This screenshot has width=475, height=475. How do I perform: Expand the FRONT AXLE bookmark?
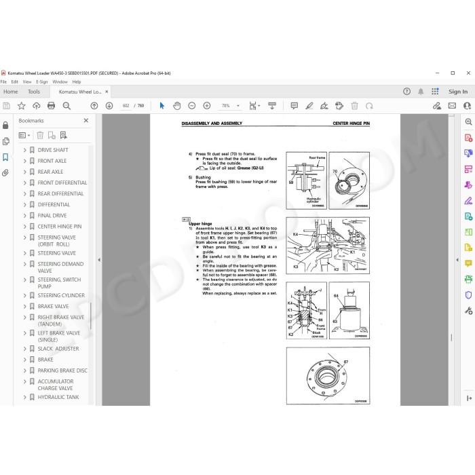(x=25, y=161)
